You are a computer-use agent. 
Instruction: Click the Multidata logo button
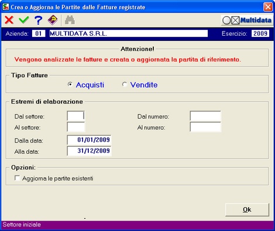[247, 20]
